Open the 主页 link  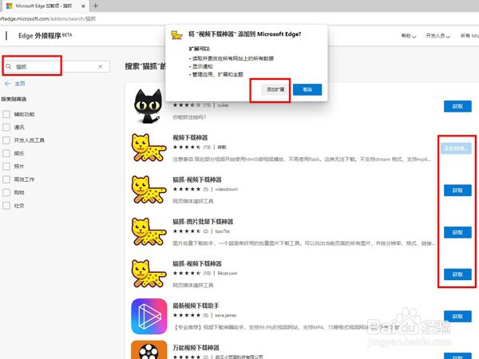click(20, 84)
